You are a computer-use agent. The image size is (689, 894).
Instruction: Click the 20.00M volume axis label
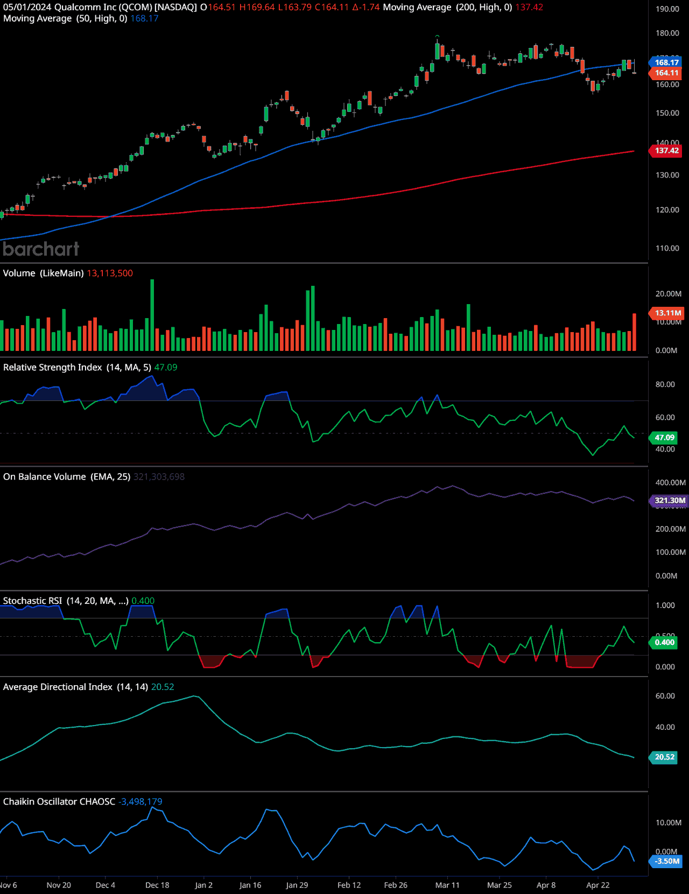coord(669,294)
